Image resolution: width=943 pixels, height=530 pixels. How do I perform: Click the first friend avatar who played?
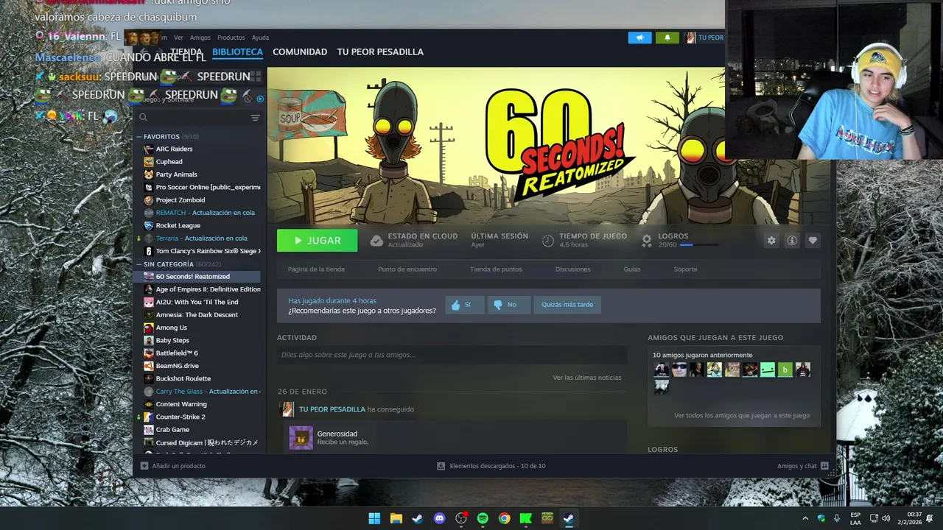pos(662,370)
